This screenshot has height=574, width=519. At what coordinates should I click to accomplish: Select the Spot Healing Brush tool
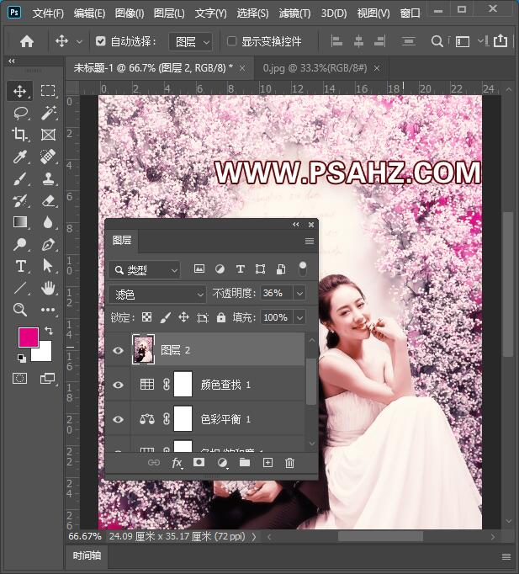click(48, 157)
